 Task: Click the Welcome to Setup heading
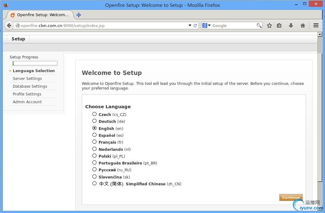coord(112,73)
